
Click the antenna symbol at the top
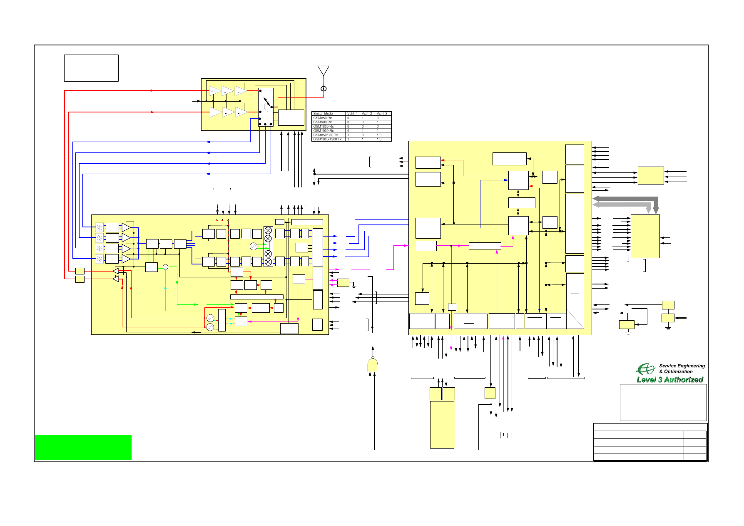(x=323, y=70)
